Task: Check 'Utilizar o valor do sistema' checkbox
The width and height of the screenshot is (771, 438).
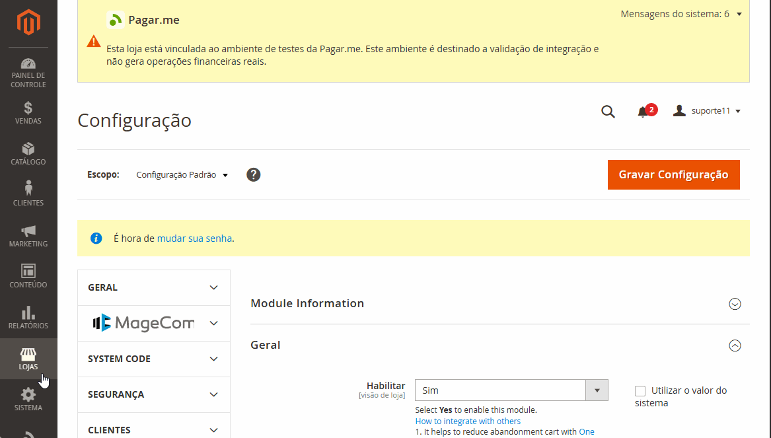Action: (640, 391)
